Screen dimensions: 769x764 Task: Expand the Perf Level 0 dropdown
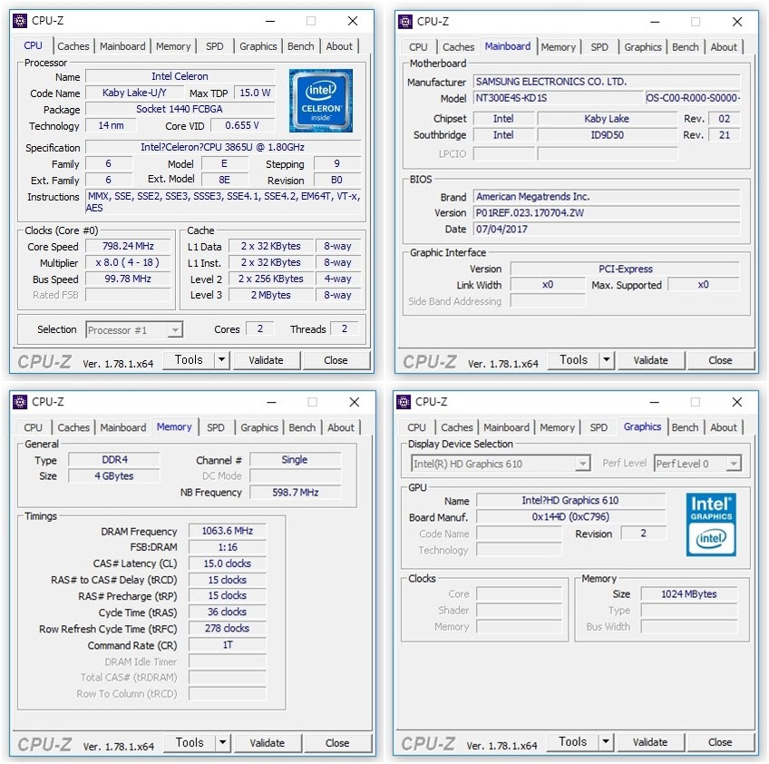(734, 463)
